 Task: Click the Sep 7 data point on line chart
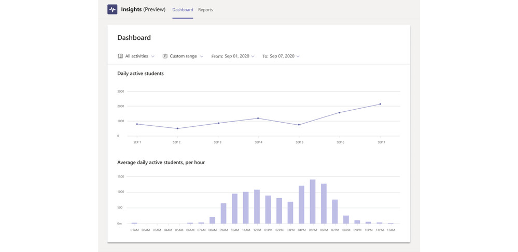[380, 104]
